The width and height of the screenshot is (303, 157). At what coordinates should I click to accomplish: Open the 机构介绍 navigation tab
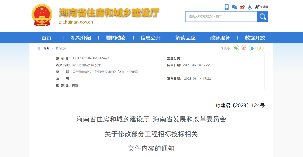81,38
